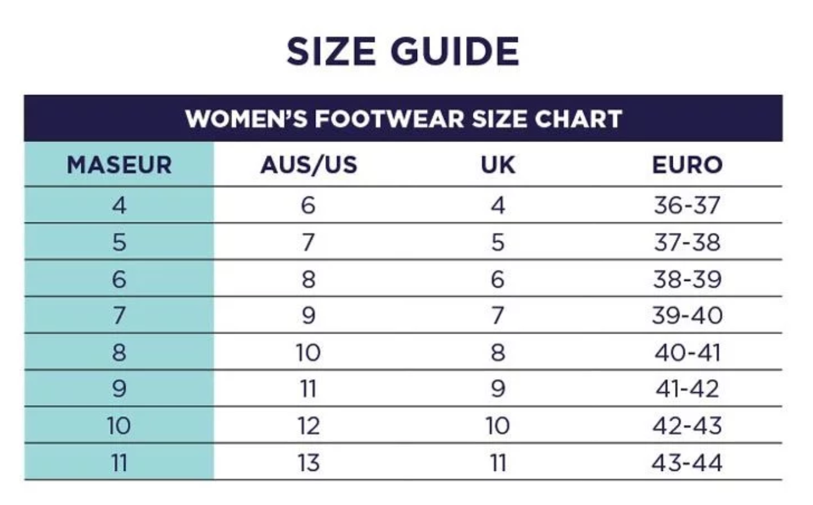Click UK size 5 cell
The width and height of the screenshot is (813, 505).
[x=498, y=242]
